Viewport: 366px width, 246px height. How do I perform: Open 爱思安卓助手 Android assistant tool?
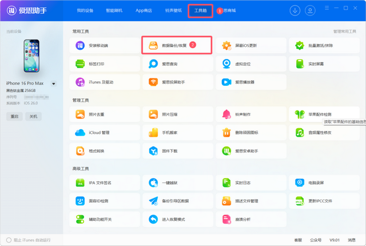click(251, 151)
